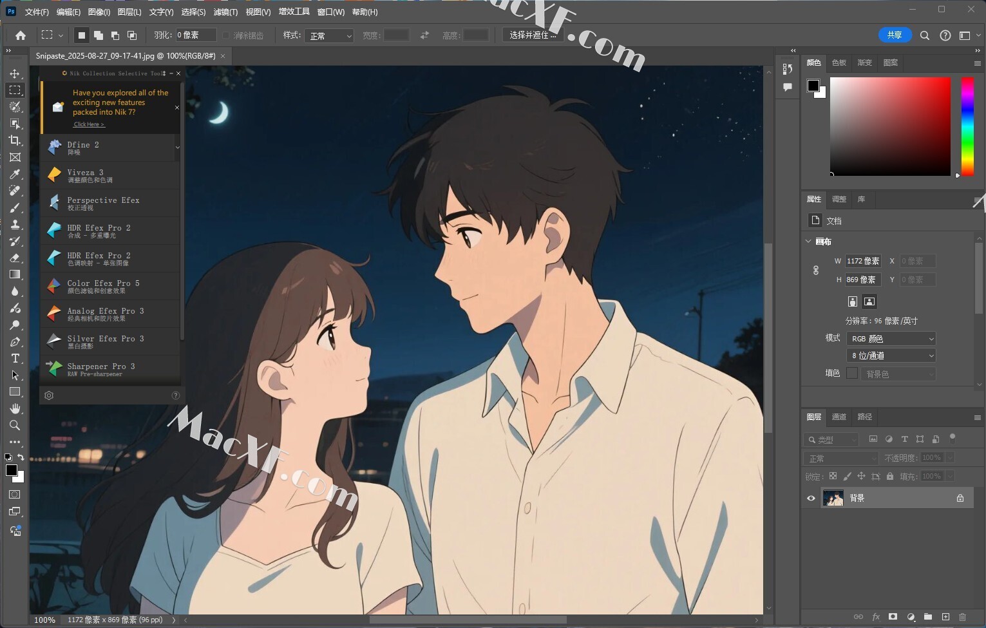Launch Color Efex Pro 5
This screenshot has width=986, height=628.
click(110, 286)
